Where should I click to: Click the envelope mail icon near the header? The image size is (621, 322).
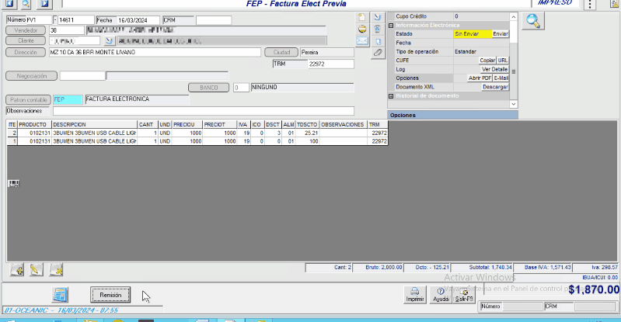(x=362, y=41)
